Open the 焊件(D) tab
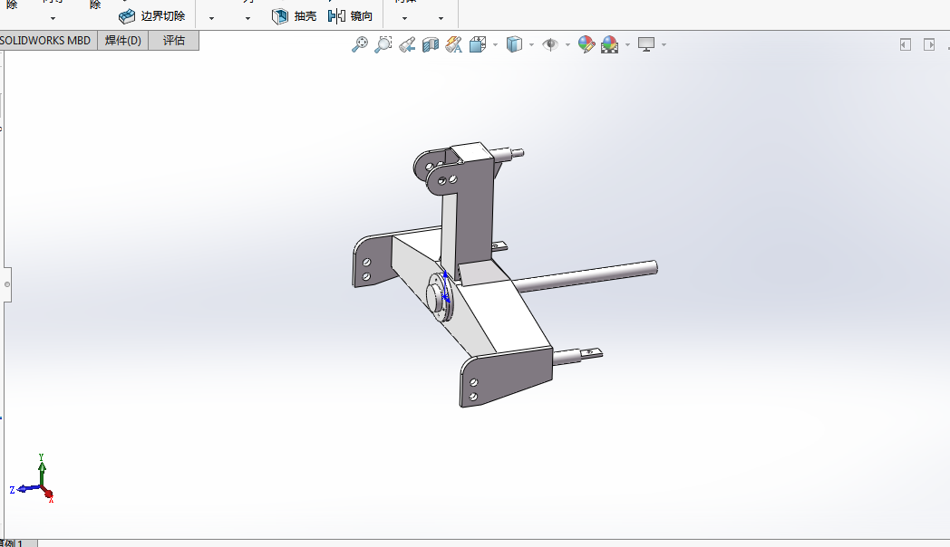 (122, 41)
